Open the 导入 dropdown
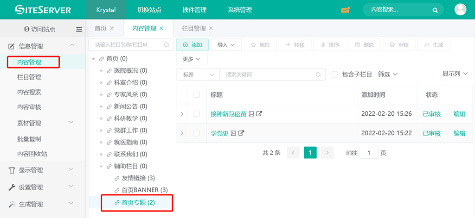Image resolution: width=475 pixels, height=218 pixels. [226, 45]
